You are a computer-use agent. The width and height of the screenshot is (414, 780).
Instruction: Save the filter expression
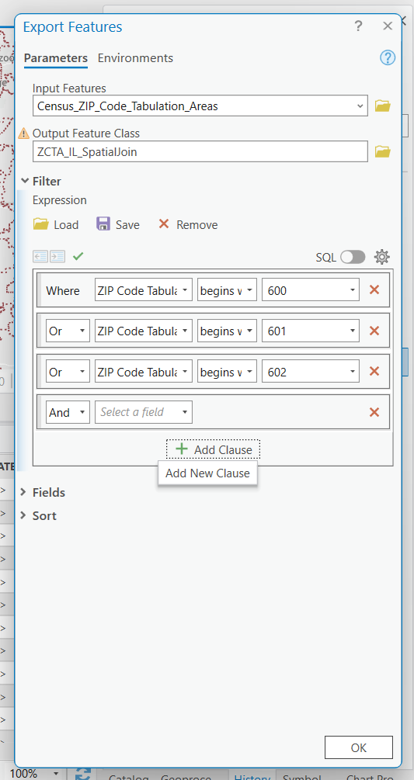click(118, 225)
